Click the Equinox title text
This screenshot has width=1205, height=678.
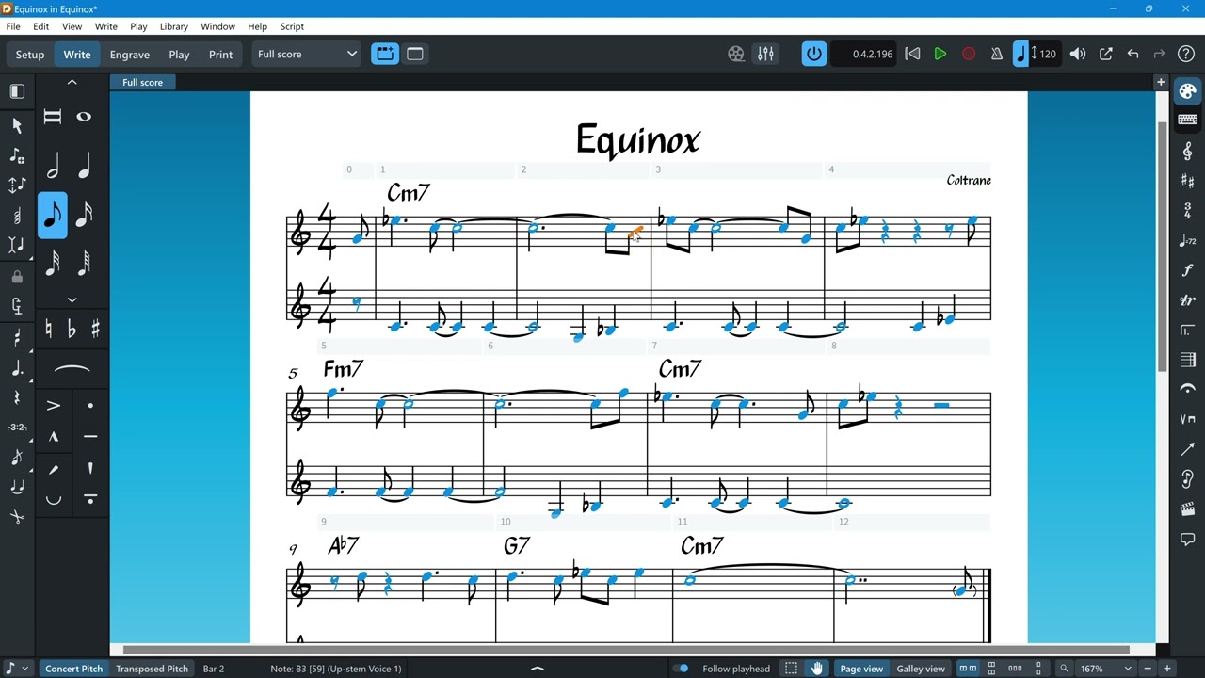coord(638,140)
